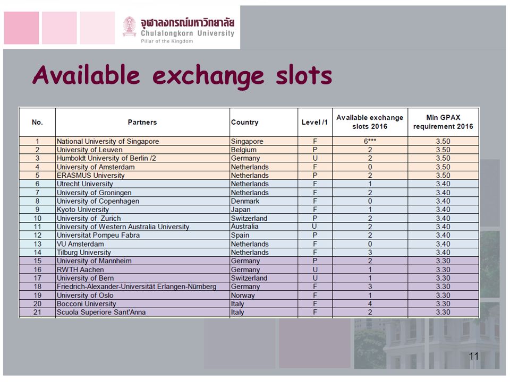Click slide page number 11
The height and width of the screenshot is (382, 510).
click(x=473, y=357)
